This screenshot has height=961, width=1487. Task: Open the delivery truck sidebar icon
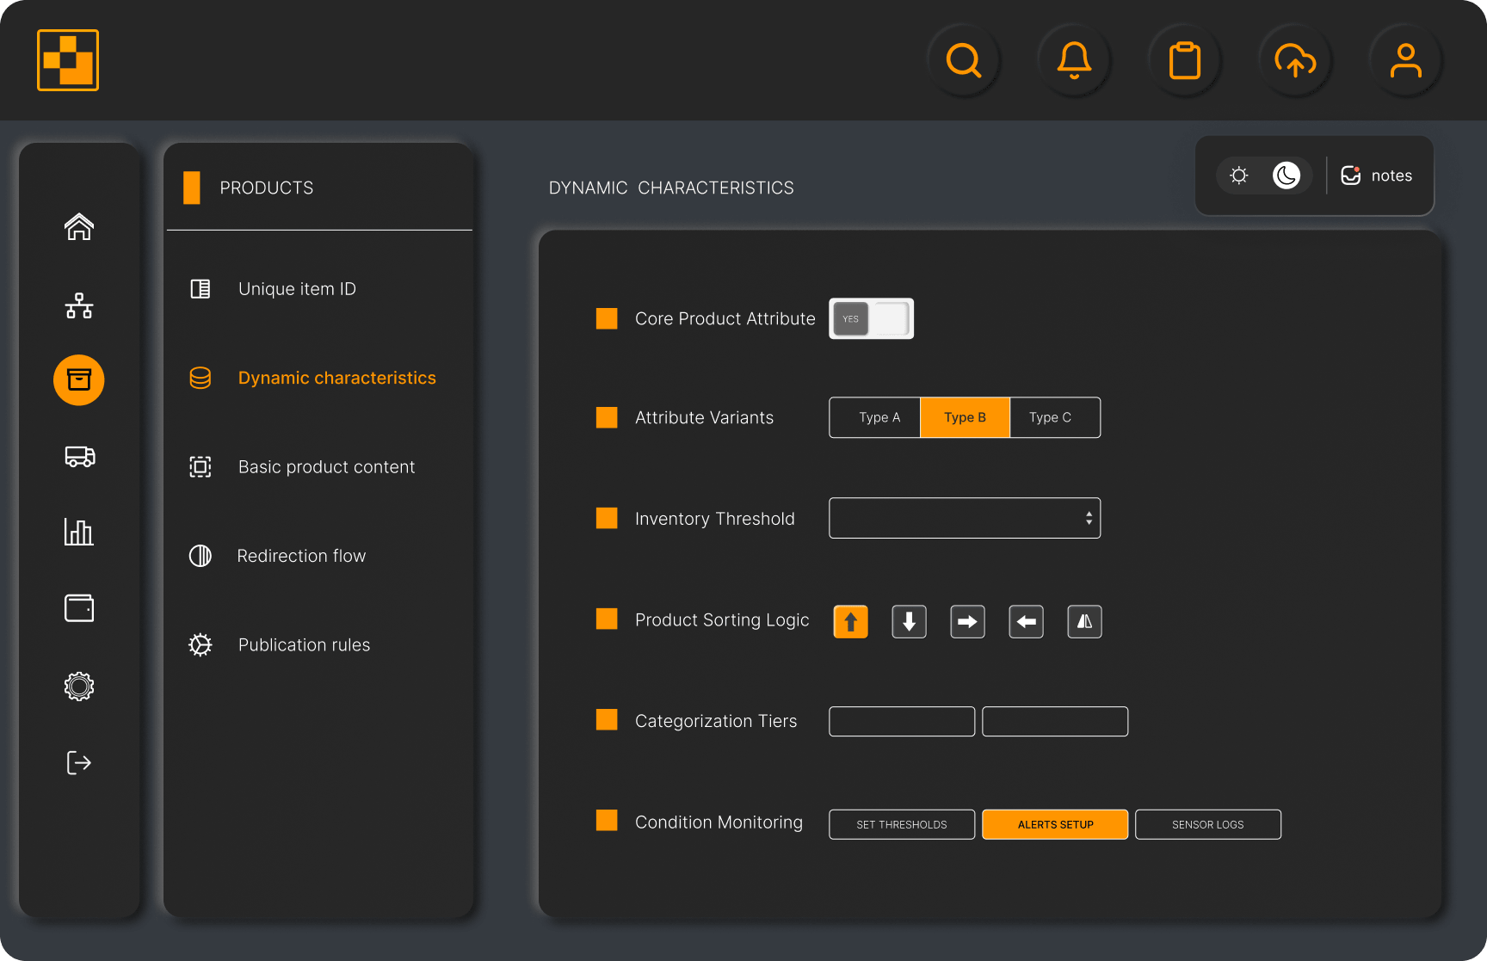79,456
